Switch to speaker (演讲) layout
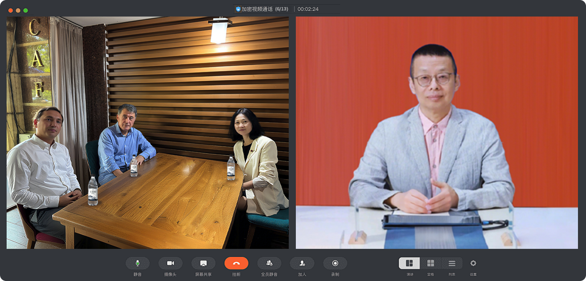 coord(409,263)
